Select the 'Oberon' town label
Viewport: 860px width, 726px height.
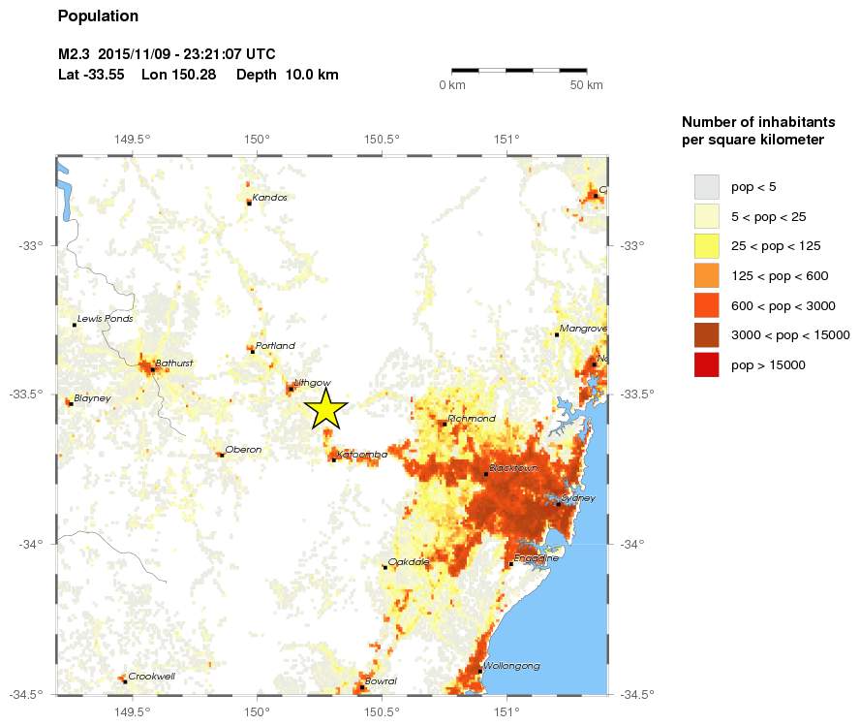(243, 450)
